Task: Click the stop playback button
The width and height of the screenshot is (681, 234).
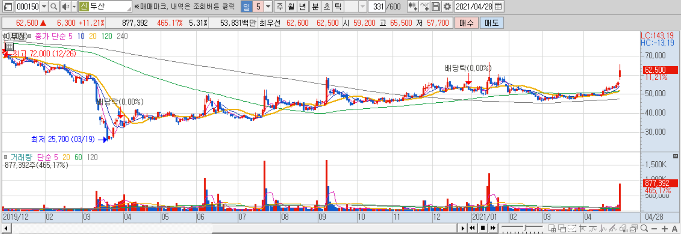Action: 483,228
